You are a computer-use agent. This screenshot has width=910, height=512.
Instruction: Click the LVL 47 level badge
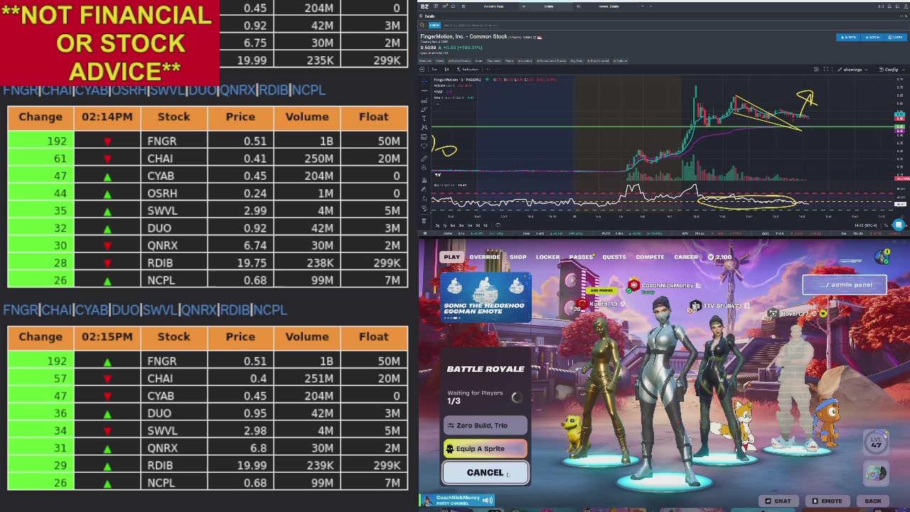[x=876, y=442]
